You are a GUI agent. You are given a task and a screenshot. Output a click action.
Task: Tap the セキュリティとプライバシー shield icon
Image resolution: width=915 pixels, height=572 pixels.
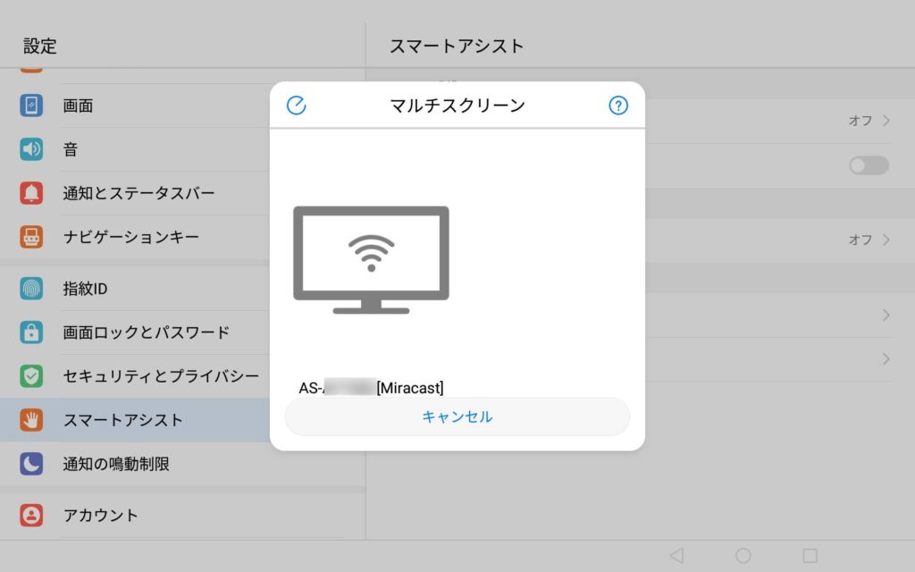click(31, 376)
